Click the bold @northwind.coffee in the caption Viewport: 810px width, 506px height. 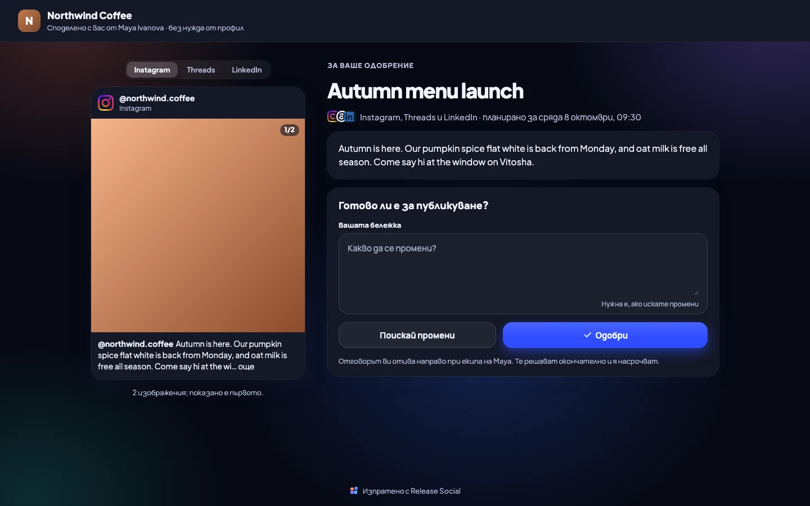coord(136,344)
